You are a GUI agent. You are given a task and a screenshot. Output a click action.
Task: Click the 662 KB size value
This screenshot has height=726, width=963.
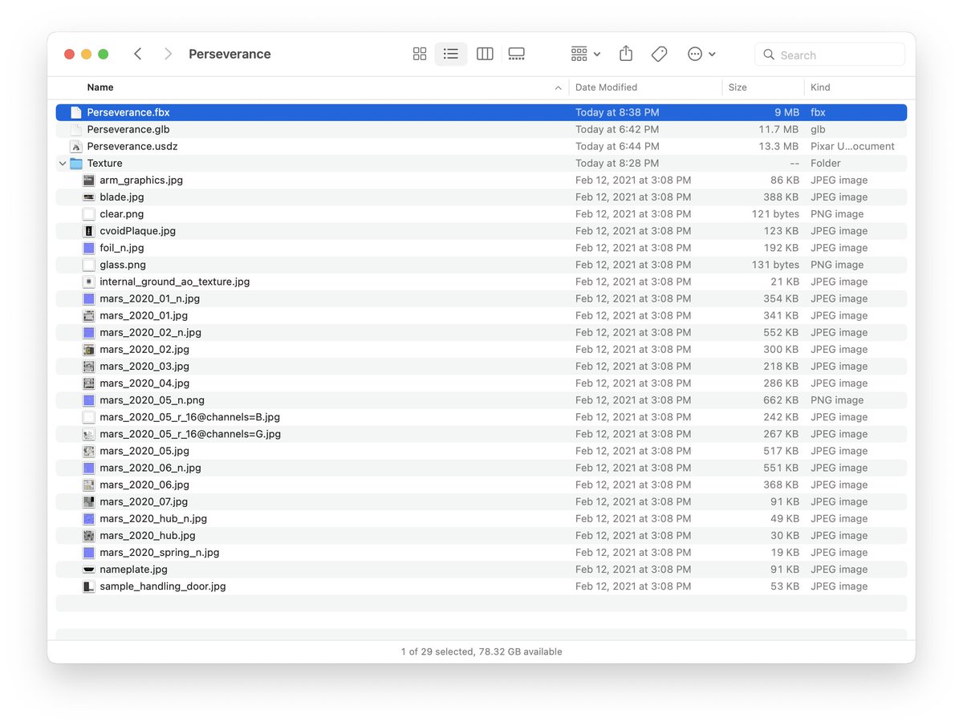(x=781, y=400)
